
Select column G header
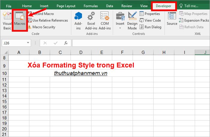coord(143,52)
